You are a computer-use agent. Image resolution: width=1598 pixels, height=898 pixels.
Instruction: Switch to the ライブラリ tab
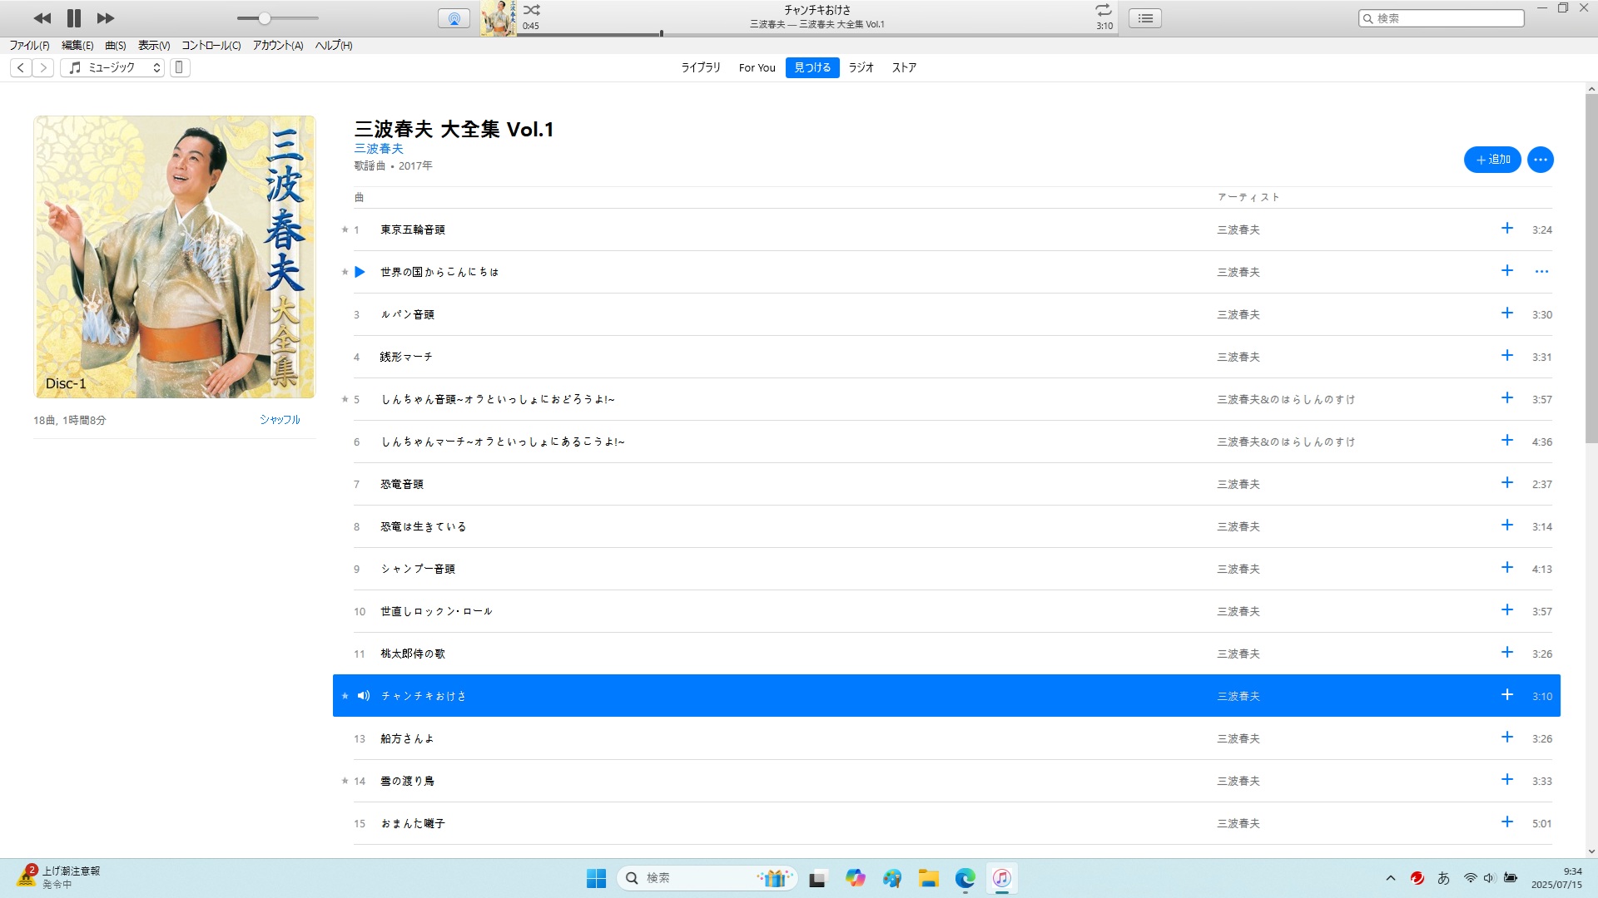coord(701,68)
